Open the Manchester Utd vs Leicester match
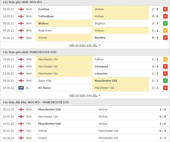Viewport: 170px width, 142px height. [x=85, y=74]
